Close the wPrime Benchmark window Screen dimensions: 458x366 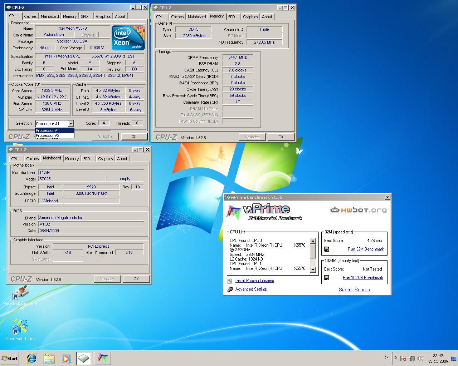[x=387, y=197]
